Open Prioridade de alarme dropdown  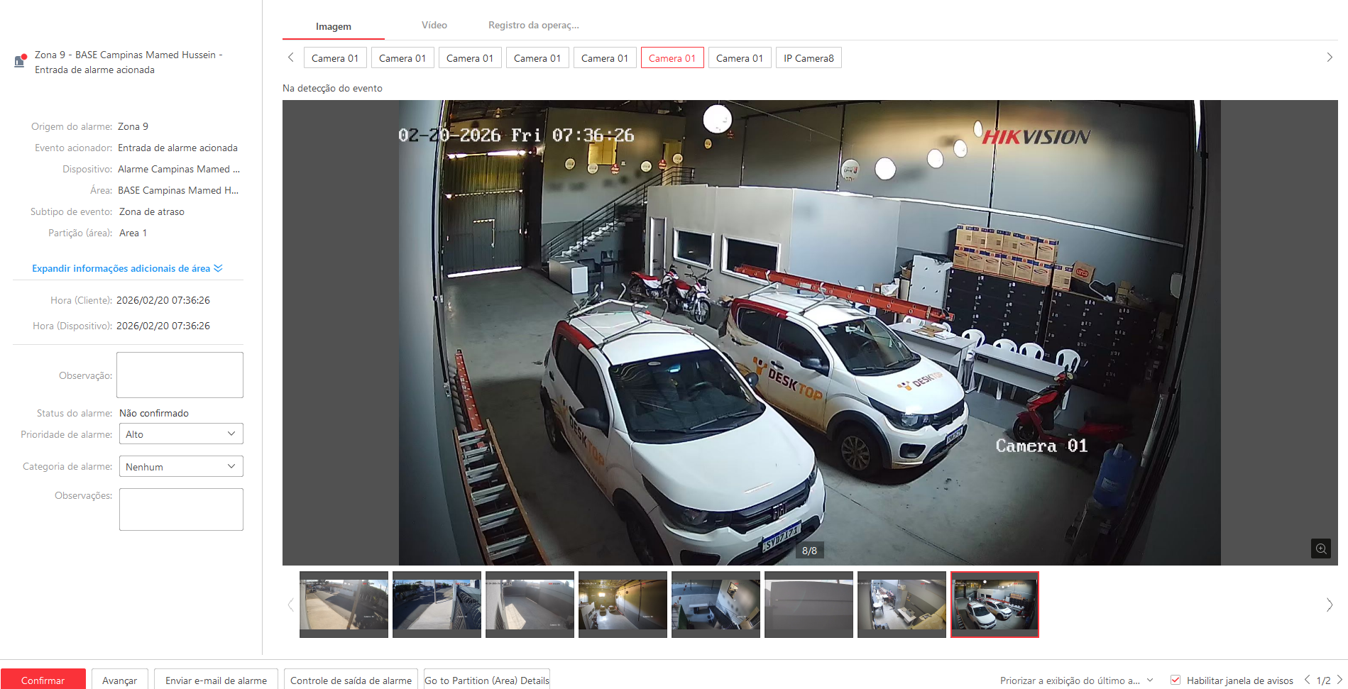click(181, 434)
